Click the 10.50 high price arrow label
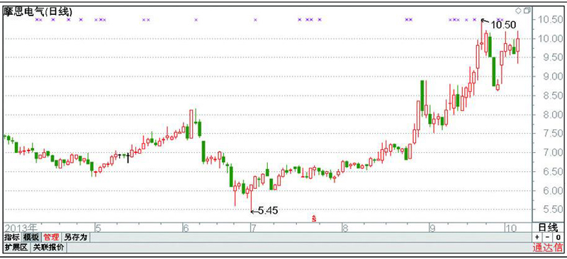Viewport: 567px width, 259px height. (x=499, y=24)
